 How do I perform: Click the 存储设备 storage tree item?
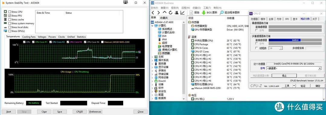point(161,74)
